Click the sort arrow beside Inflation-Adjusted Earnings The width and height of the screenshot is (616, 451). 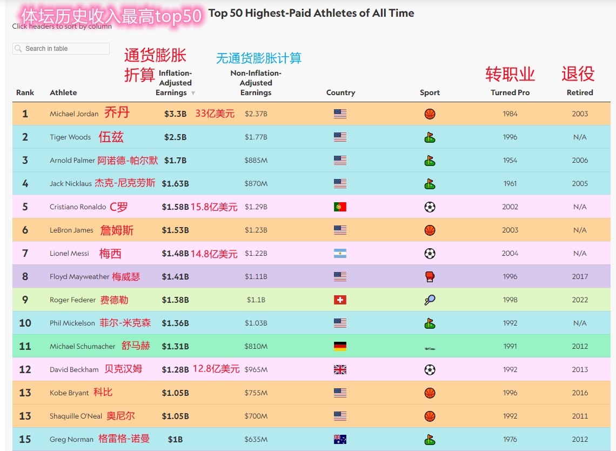193,93
